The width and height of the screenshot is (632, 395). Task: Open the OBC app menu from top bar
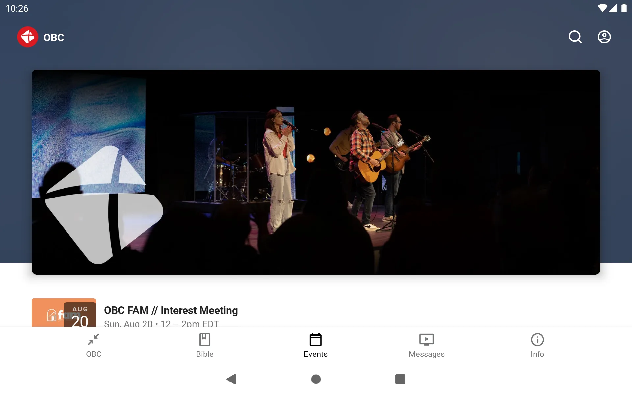pos(27,37)
